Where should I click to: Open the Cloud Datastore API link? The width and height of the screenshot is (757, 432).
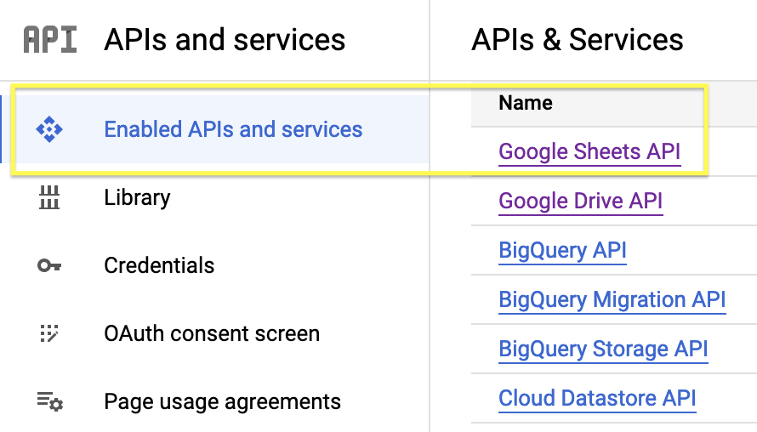coord(597,399)
